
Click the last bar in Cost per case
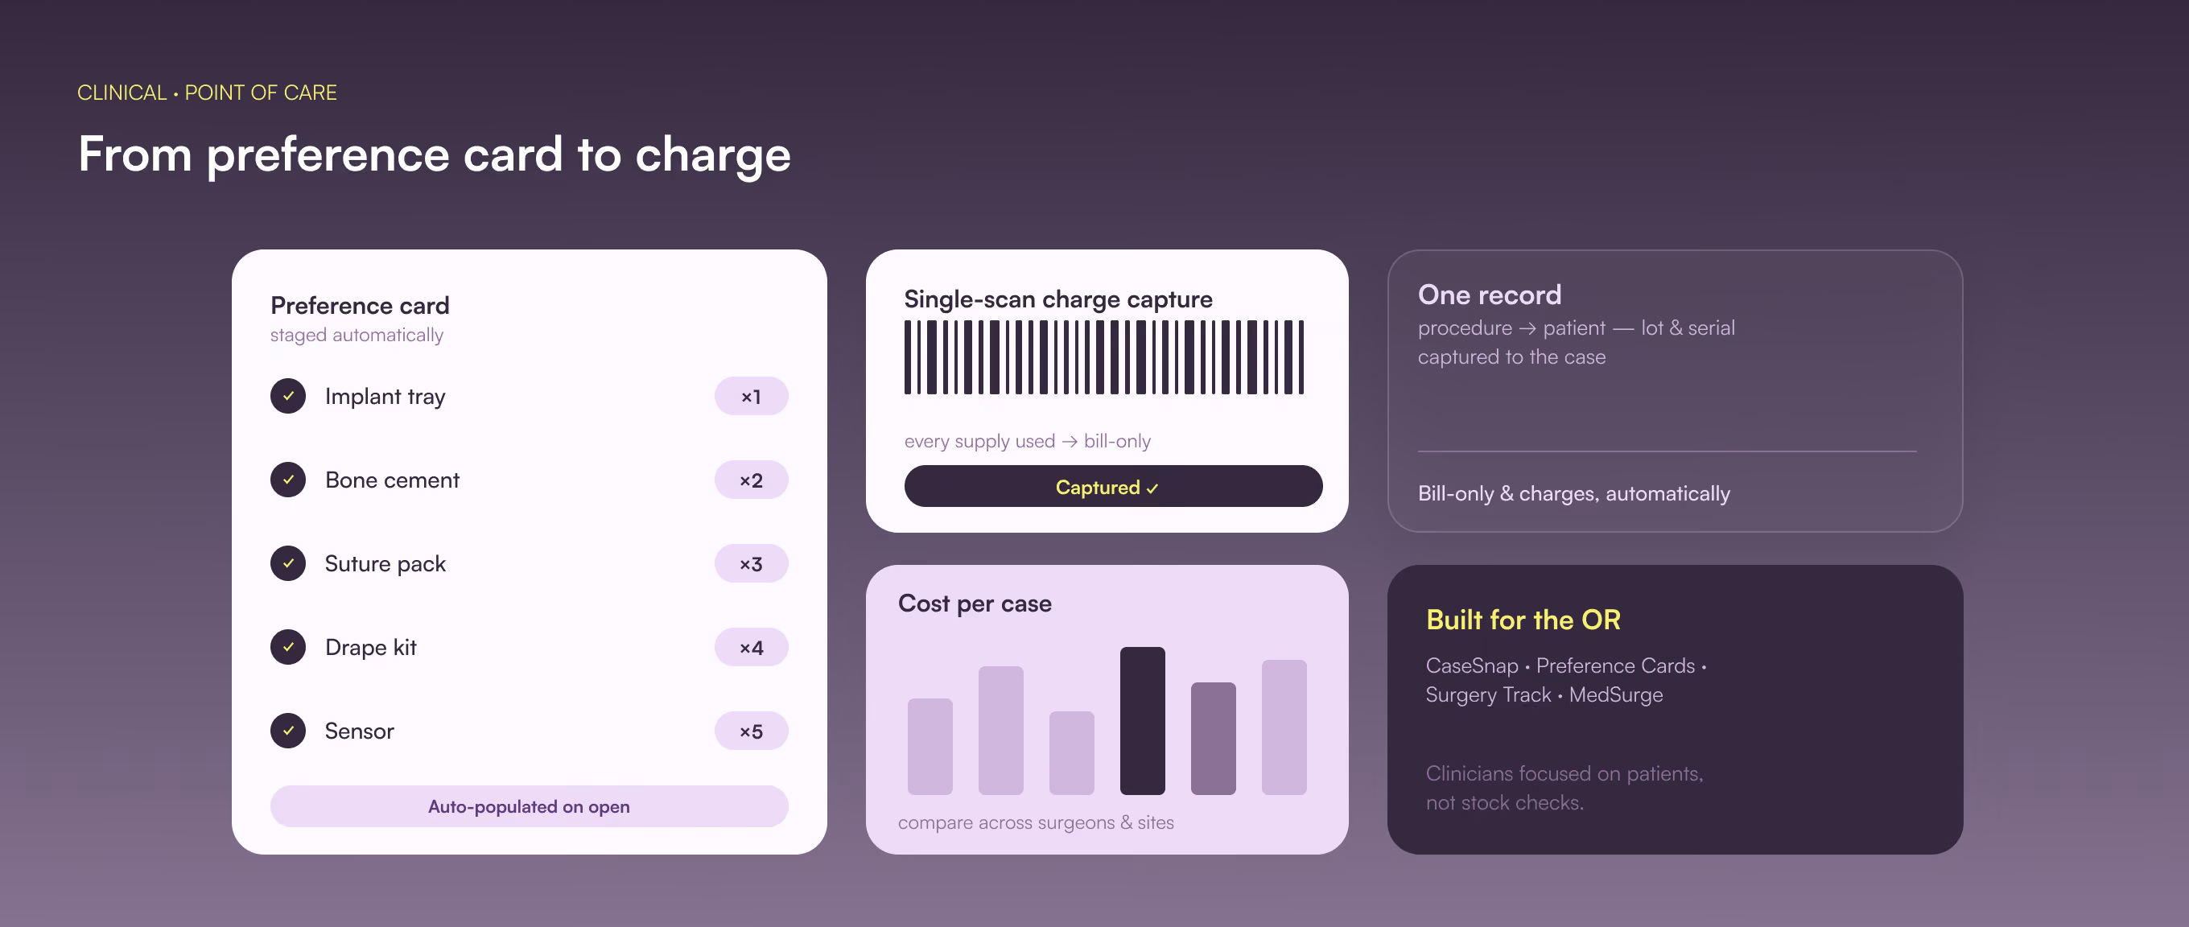[1284, 727]
